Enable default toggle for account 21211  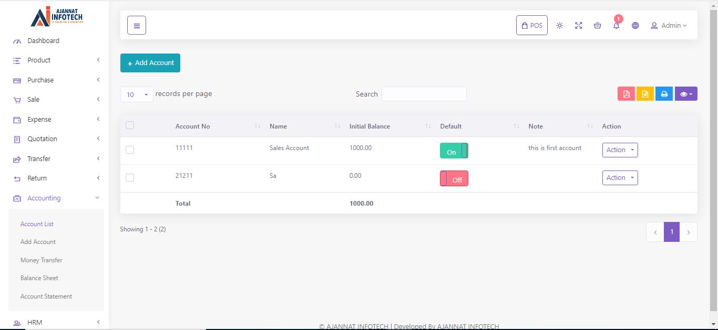(454, 179)
